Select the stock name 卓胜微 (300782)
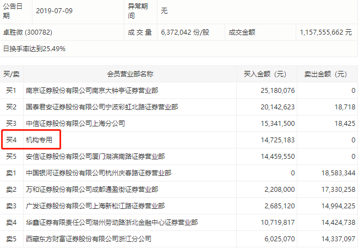The width and height of the screenshot is (364, 249). [x=28, y=32]
